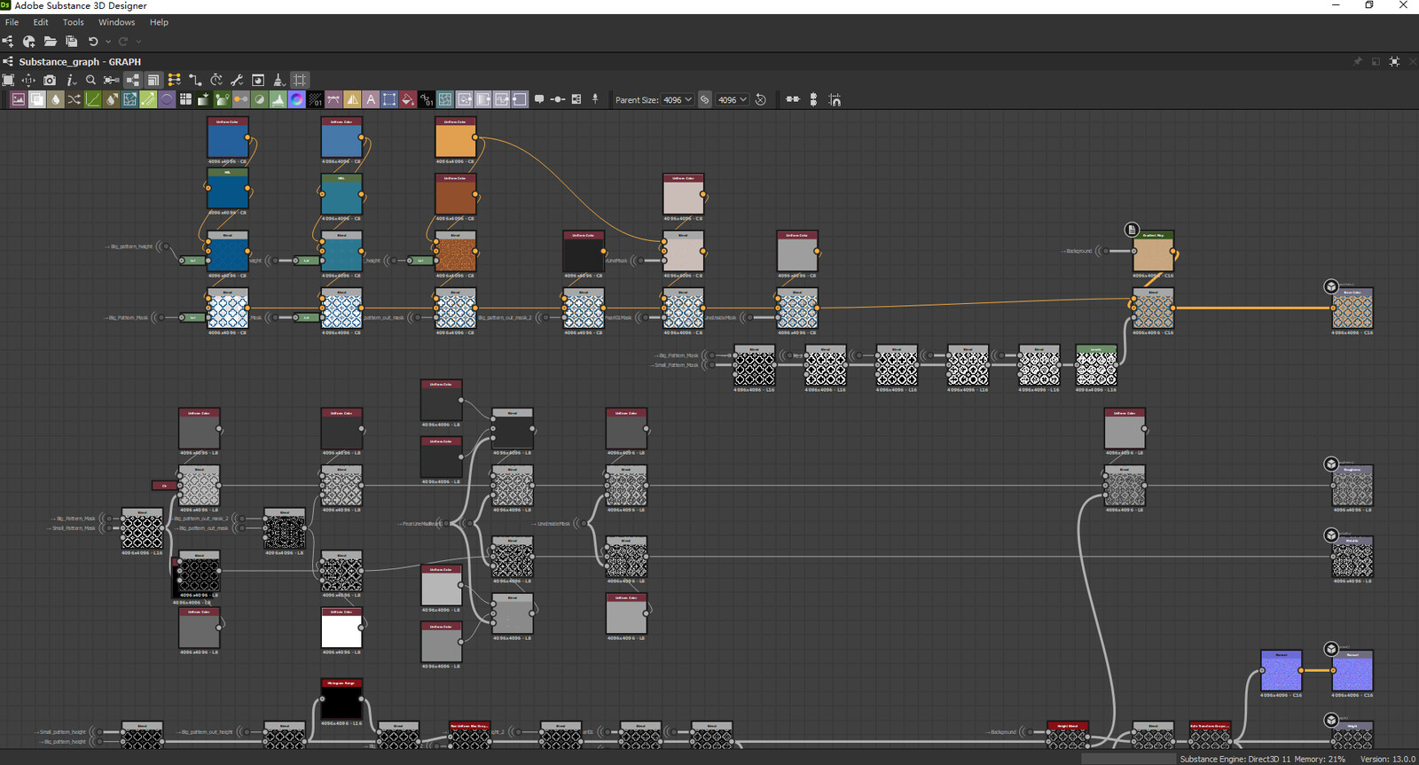
Task: Click the undo arrow button
Action: pos(93,42)
